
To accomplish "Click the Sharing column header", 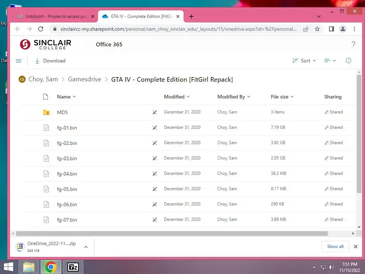I will click(333, 97).
